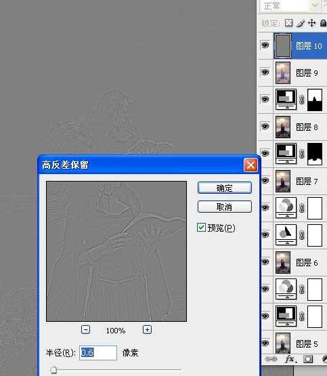
Task: Click the lock image pixels brush icon
Action: [x=301, y=23]
